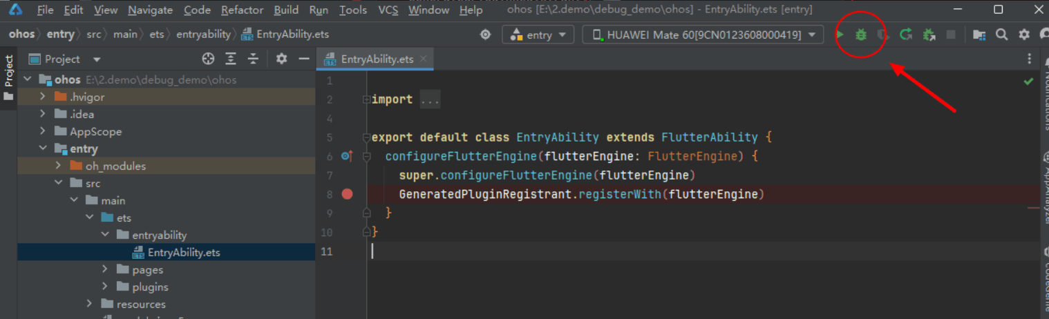Open the File menu

[x=45, y=10]
